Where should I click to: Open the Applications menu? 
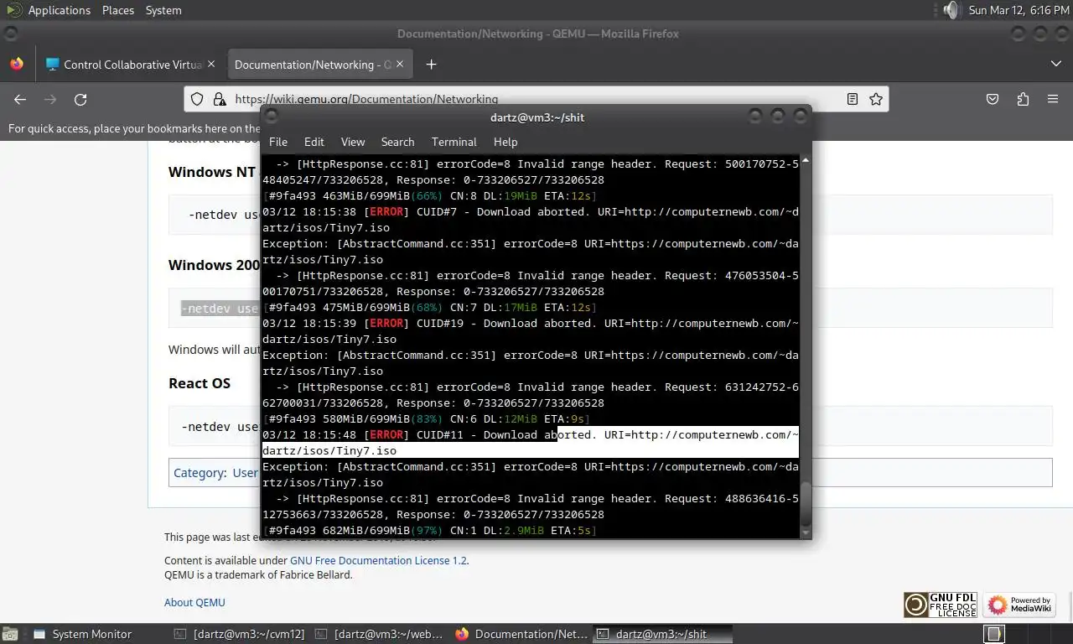[49, 10]
